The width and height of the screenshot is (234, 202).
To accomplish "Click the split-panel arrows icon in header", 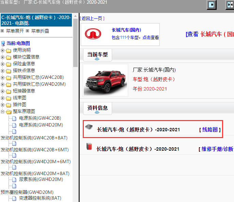I will click(230, 5).
